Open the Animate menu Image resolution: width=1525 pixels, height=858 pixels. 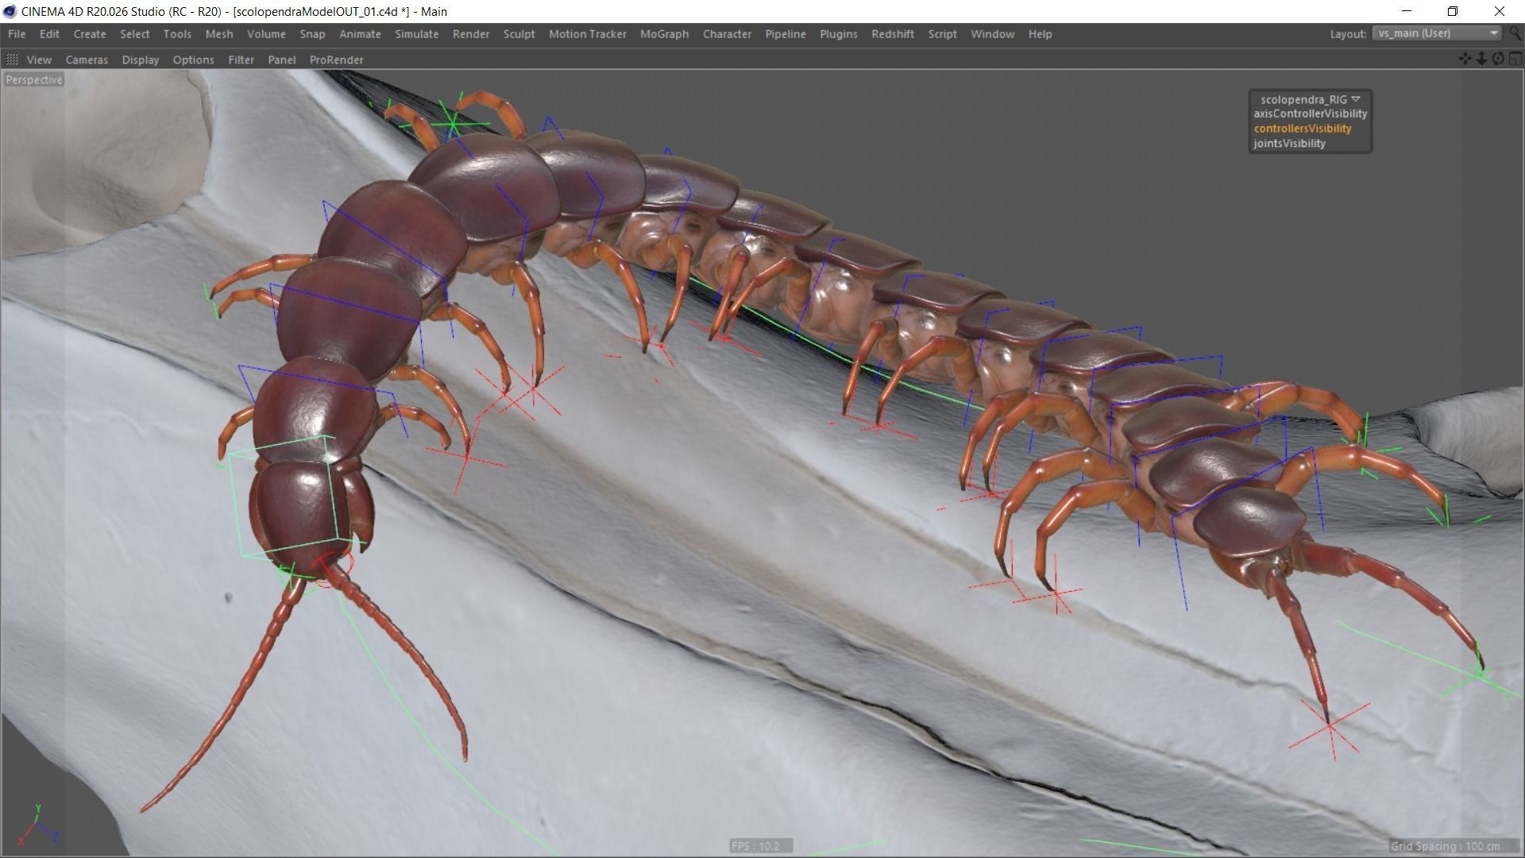360,34
